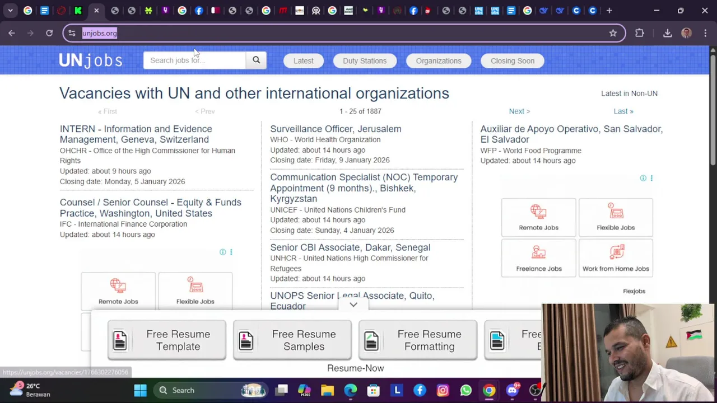Focus the Search jobs for input field
This screenshot has width=717, height=403.
pyautogui.click(x=194, y=60)
